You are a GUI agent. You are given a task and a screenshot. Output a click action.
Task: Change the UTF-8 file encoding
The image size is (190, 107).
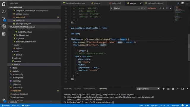pos(163,106)
